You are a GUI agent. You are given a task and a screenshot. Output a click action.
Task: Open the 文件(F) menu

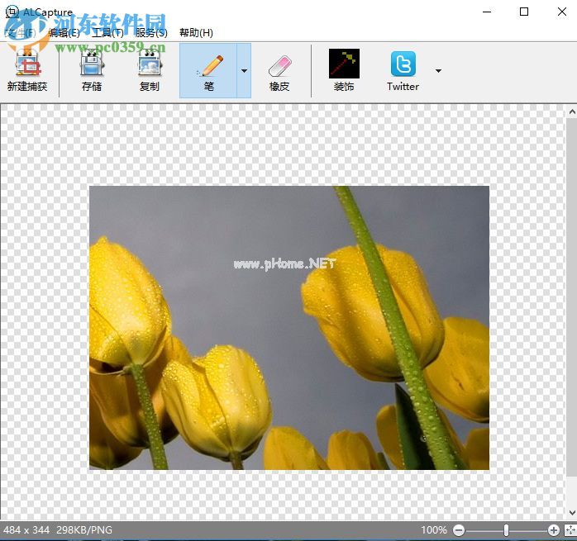(x=20, y=33)
